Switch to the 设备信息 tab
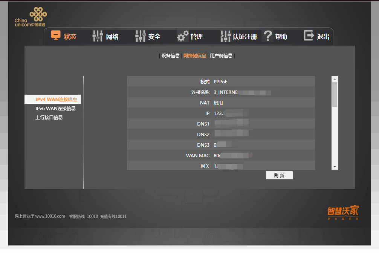The image size is (379, 253). point(170,56)
